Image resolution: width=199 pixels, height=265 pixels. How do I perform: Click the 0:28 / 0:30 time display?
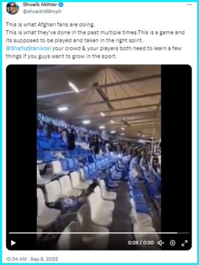[141, 243]
